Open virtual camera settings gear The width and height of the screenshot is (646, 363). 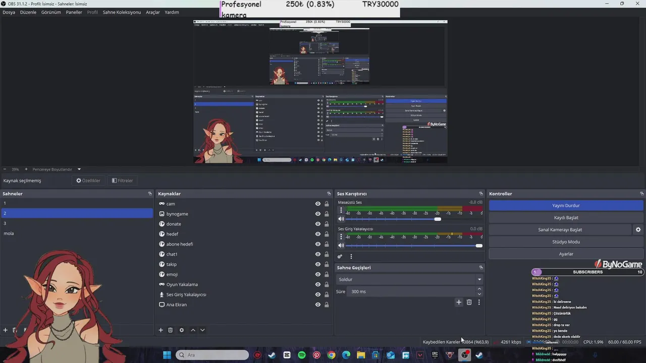point(638,229)
